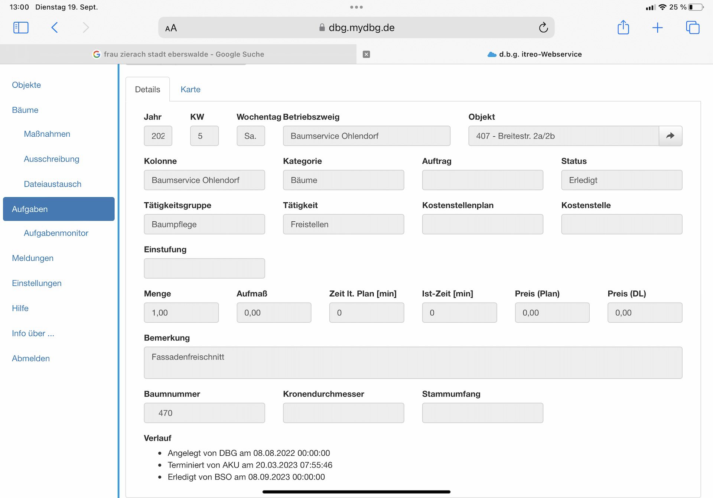Close the d.b.g. itreo-Webservice tab
Viewport: 713px width, 498px height.
pyautogui.click(x=366, y=54)
